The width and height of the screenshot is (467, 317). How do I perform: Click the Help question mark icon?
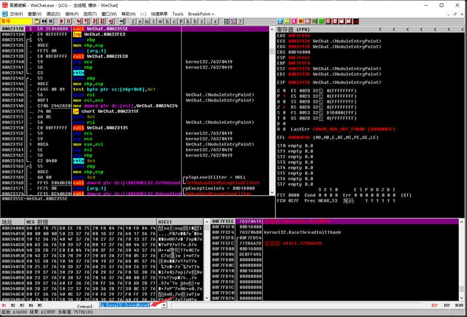point(240,21)
